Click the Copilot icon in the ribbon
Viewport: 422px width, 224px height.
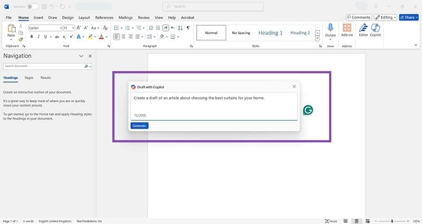click(376, 30)
